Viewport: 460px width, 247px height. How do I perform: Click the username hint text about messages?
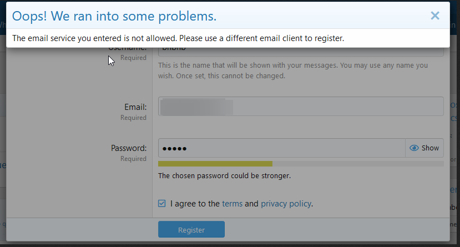point(293,70)
